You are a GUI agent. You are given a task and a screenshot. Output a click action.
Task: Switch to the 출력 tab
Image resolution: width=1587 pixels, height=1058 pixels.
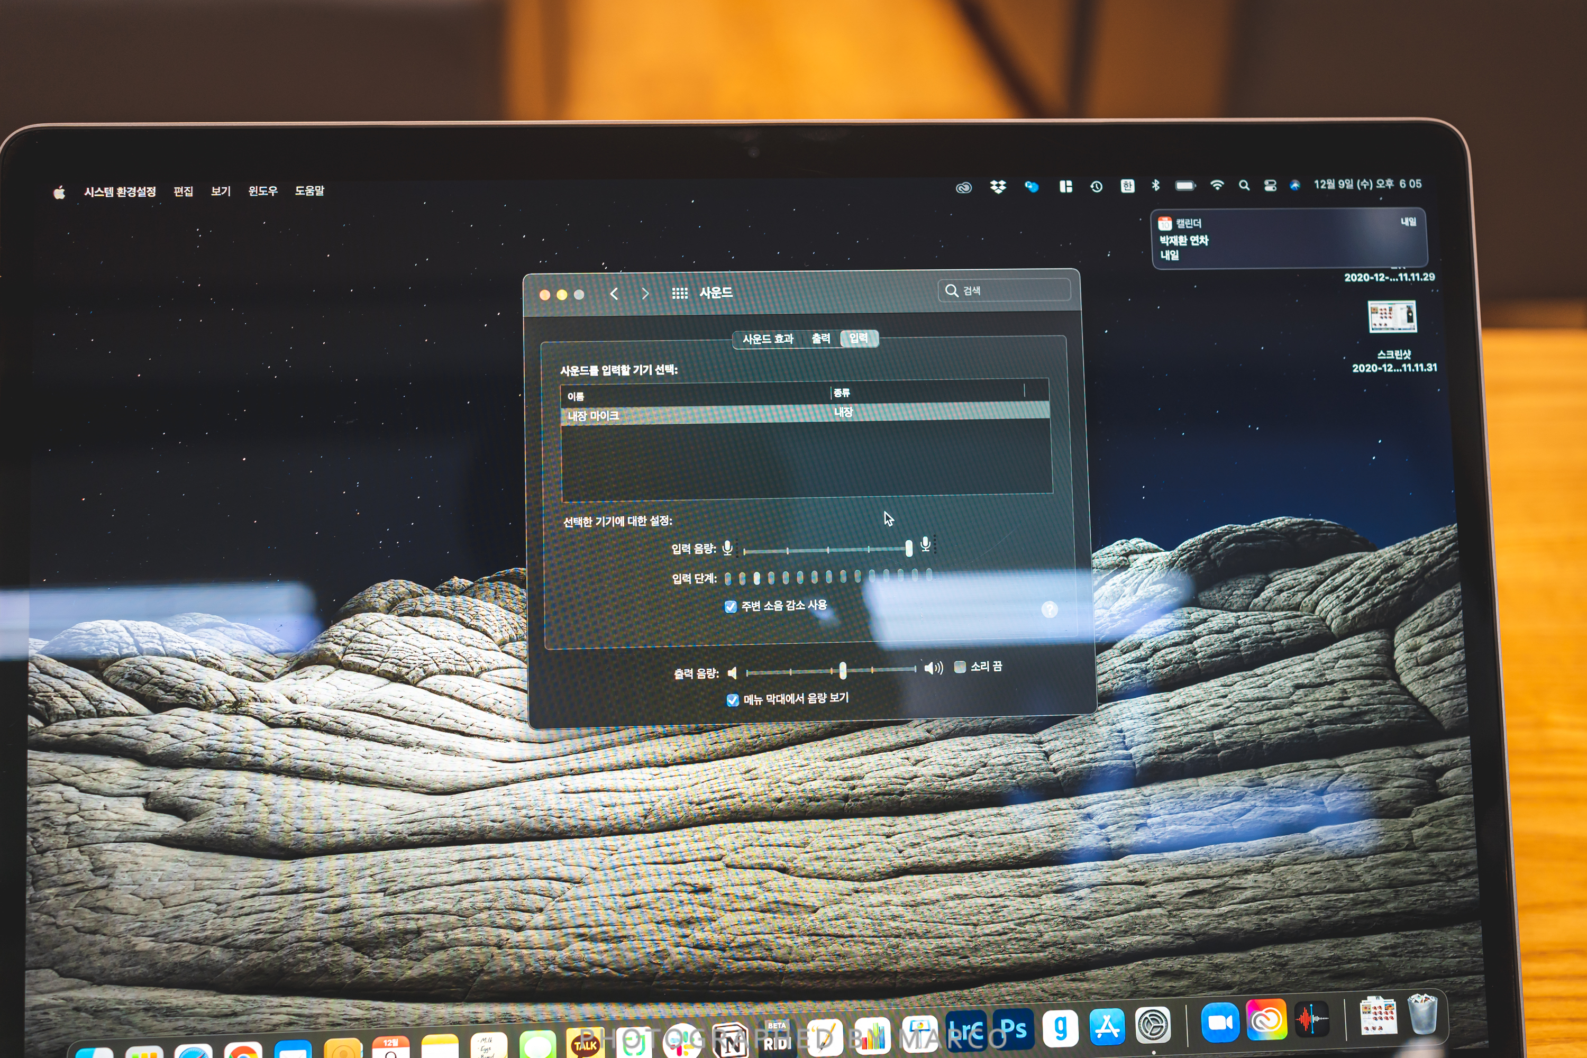tap(820, 339)
